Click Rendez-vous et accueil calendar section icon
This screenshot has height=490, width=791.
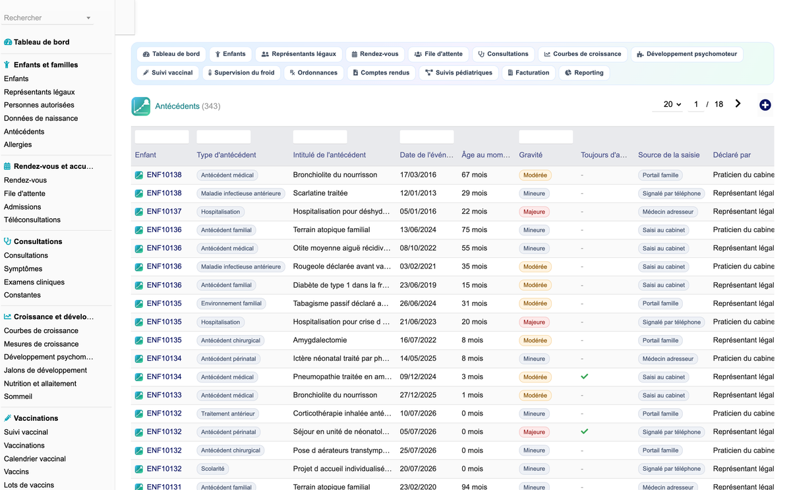[7, 166]
